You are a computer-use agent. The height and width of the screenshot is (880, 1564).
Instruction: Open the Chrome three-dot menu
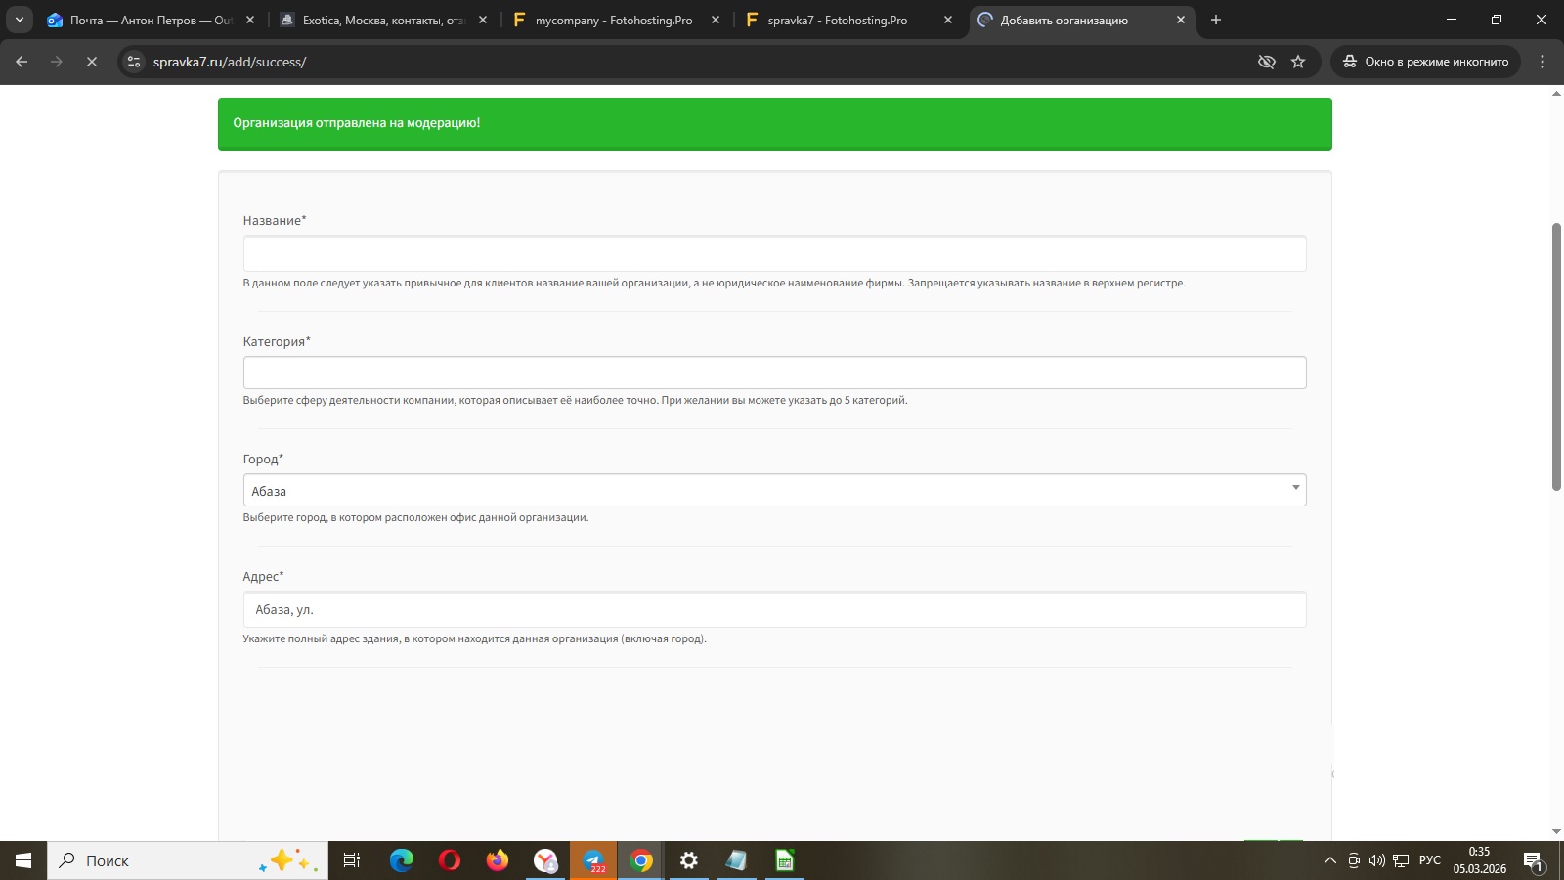point(1542,62)
